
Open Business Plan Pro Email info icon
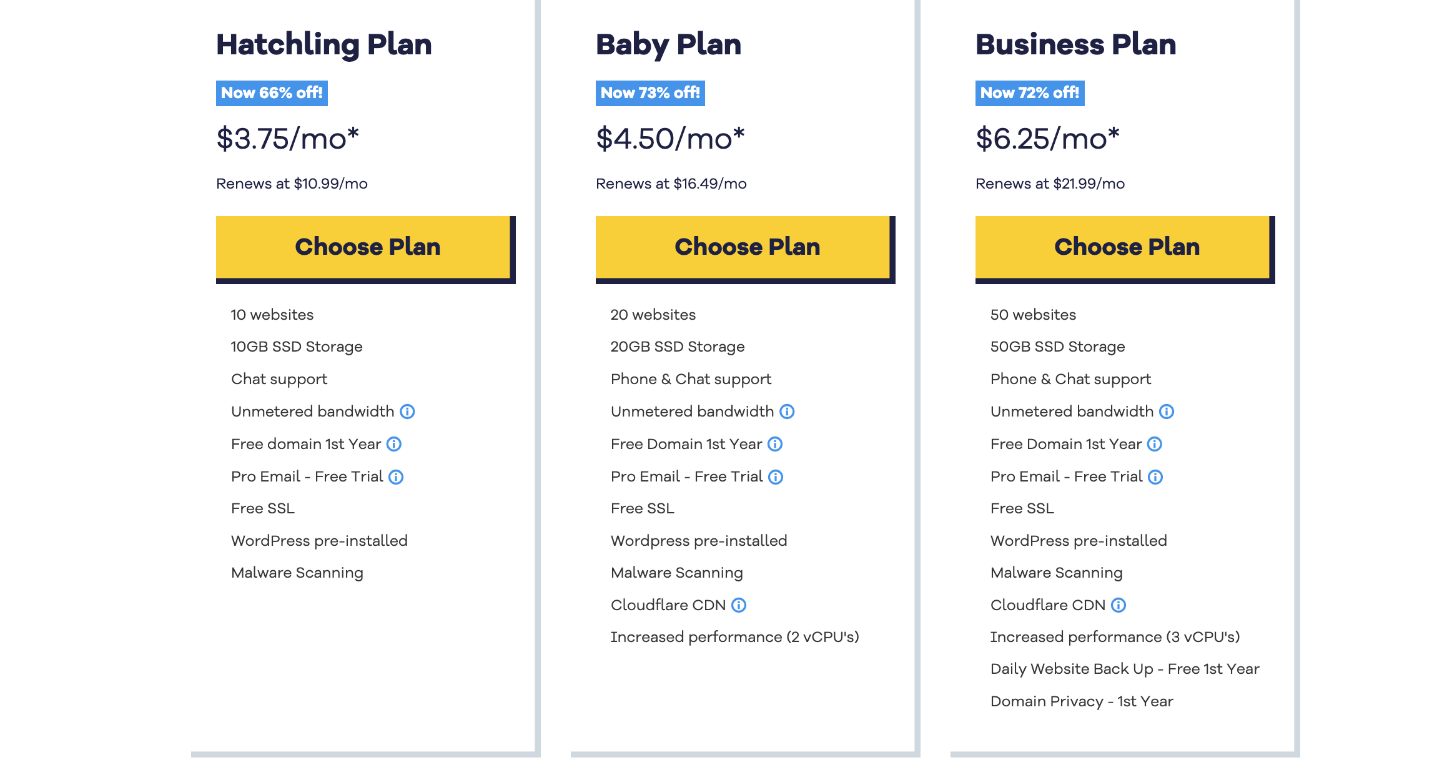tap(1155, 477)
